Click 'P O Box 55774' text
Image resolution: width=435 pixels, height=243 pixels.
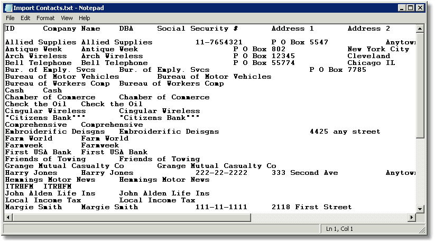(264, 63)
